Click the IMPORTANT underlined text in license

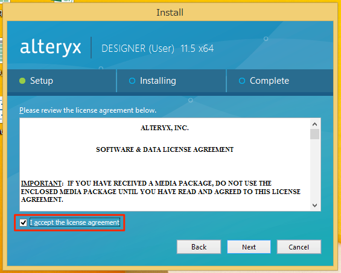click(x=41, y=183)
